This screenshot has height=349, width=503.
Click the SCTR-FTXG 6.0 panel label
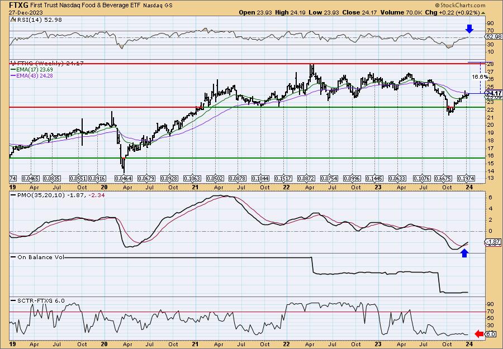(41, 300)
